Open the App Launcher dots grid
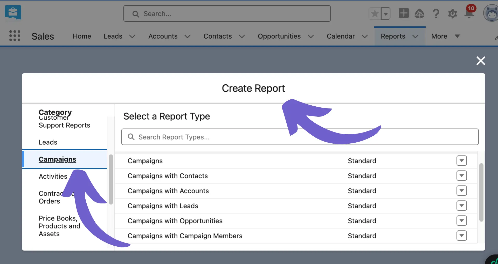The height and width of the screenshot is (264, 498). point(15,36)
